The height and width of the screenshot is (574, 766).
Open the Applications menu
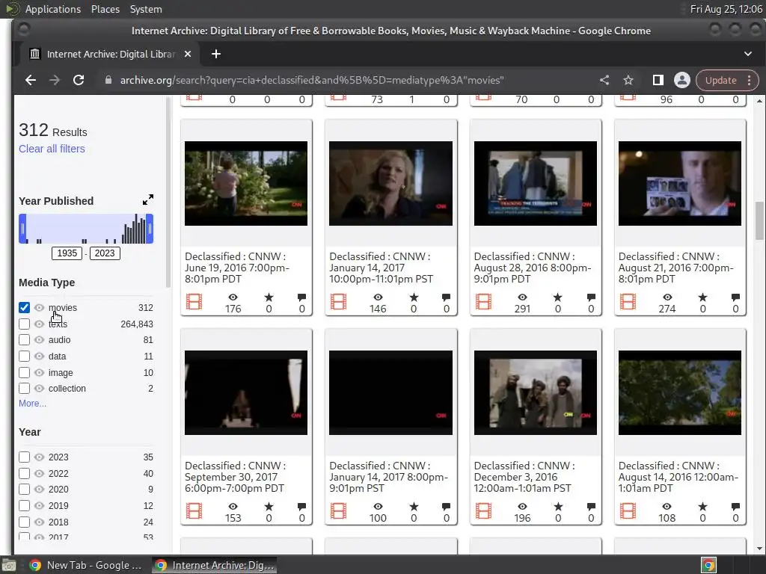(53, 9)
